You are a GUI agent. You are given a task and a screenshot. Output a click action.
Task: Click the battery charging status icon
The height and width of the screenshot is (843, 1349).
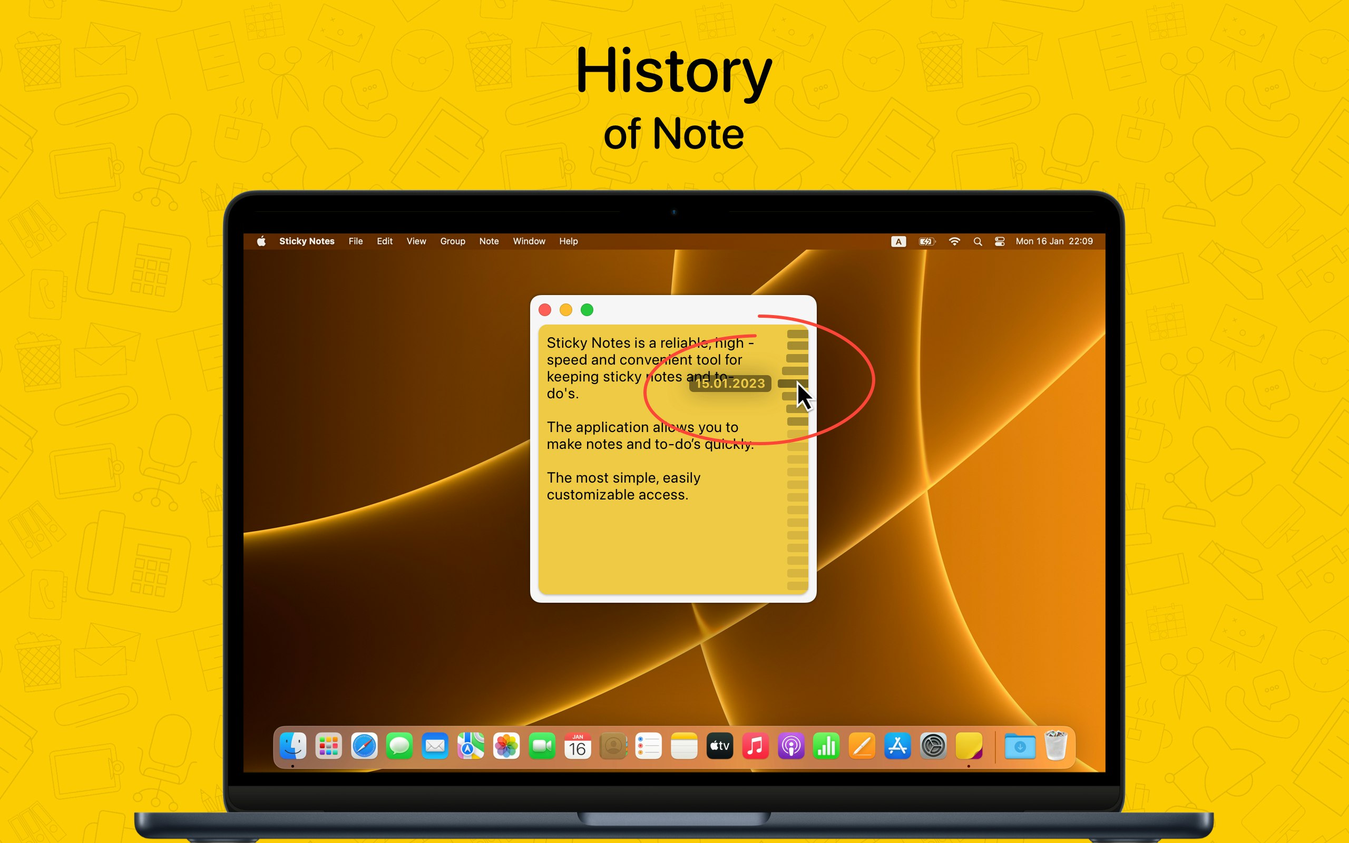coord(926,241)
